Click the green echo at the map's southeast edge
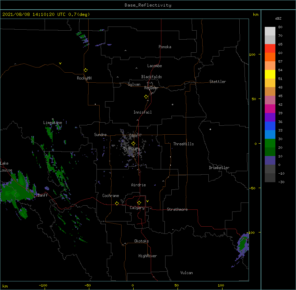The width and height of the screenshot is (296, 290). (x=243, y=244)
